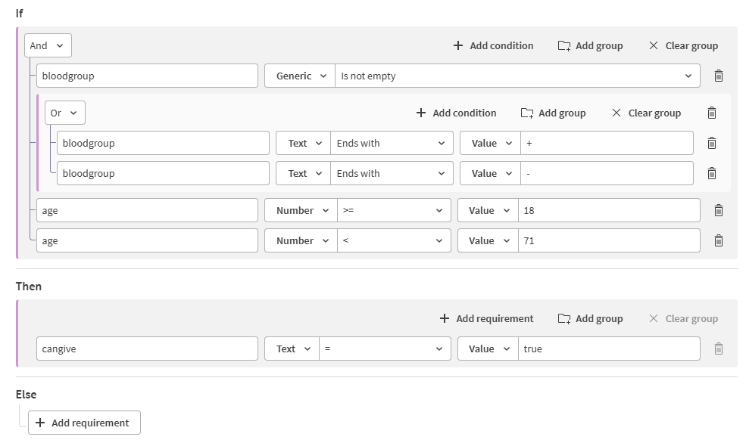This screenshot has width=746, height=440.
Task: Open the Value dropdown next to cangive
Action: tap(487, 348)
